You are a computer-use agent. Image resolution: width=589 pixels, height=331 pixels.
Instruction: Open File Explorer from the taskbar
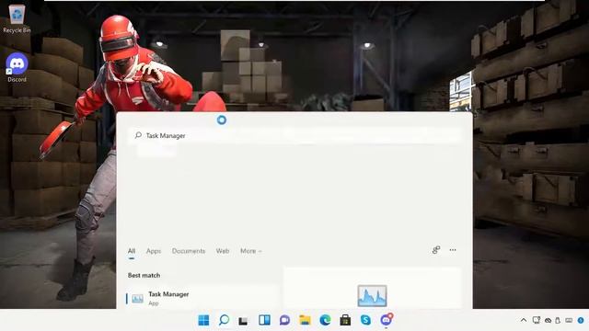point(305,320)
